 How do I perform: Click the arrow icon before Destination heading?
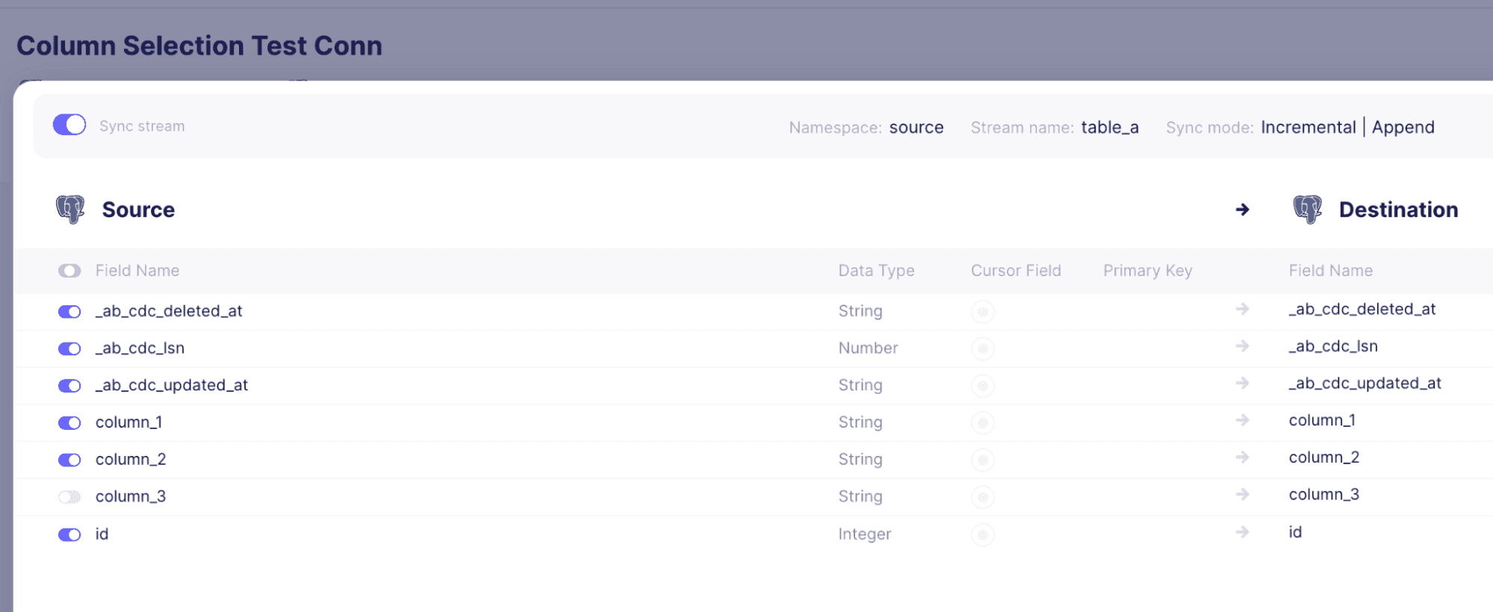click(1243, 210)
